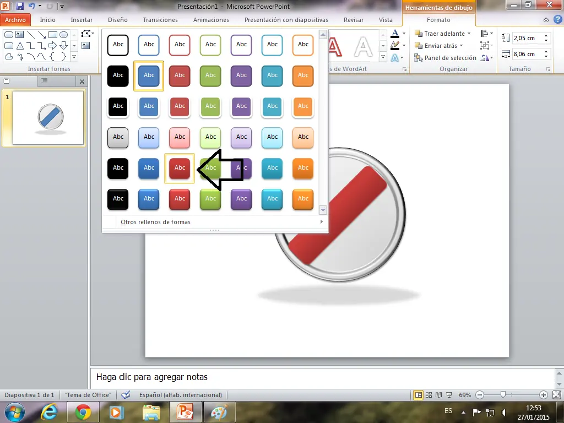This screenshot has height=423, width=564.
Task: Open the Size group dialog launcher
Action: [549, 69]
